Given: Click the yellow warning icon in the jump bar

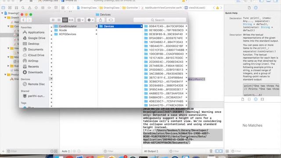Looking at the screenshot, I should (217, 8).
